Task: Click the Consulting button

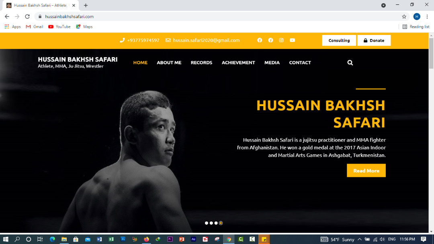Action: pyautogui.click(x=339, y=41)
